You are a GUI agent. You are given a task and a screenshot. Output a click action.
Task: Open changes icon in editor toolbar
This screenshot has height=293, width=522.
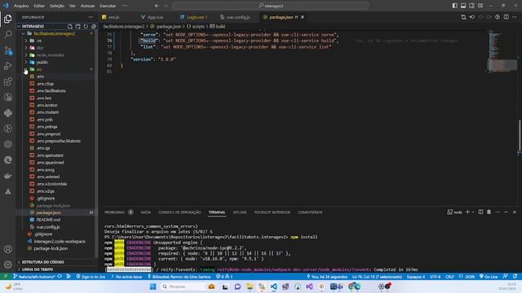pyautogui.click(x=463, y=17)
